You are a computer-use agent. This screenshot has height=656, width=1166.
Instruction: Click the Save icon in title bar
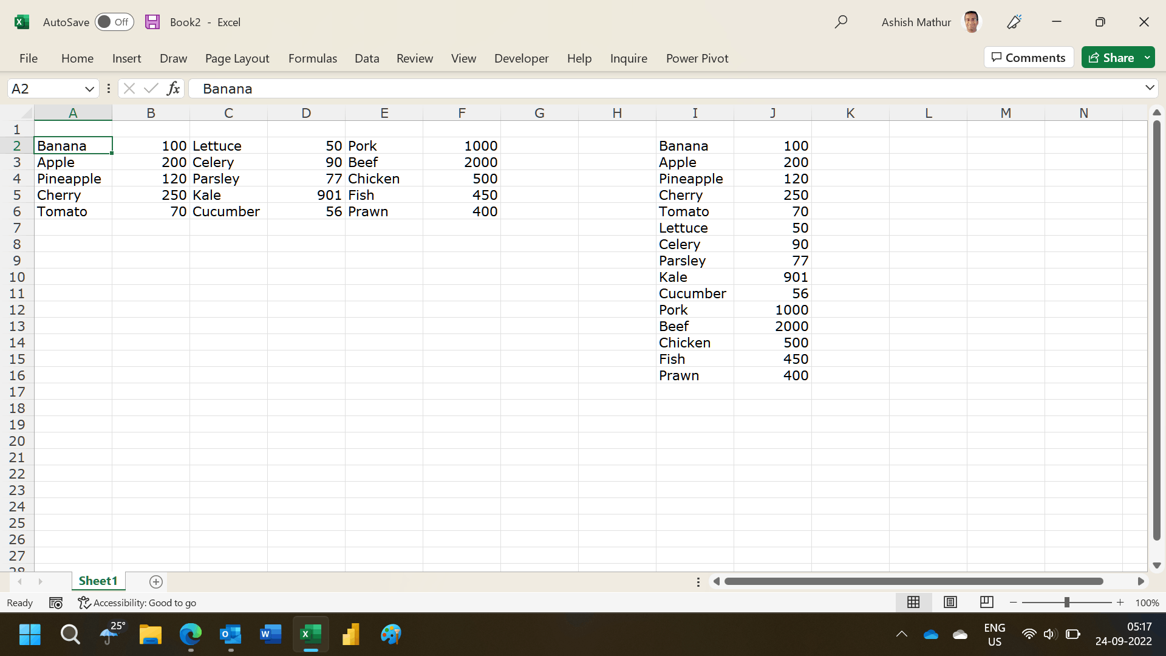click(x=152, y=22)
